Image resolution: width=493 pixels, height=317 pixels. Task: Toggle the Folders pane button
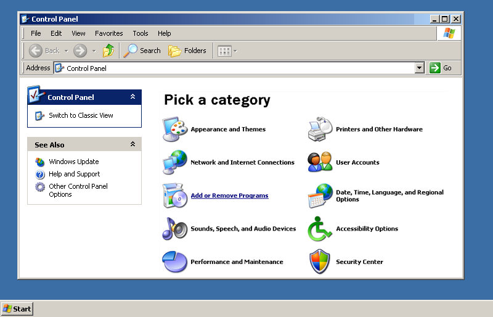coord(187,51)
